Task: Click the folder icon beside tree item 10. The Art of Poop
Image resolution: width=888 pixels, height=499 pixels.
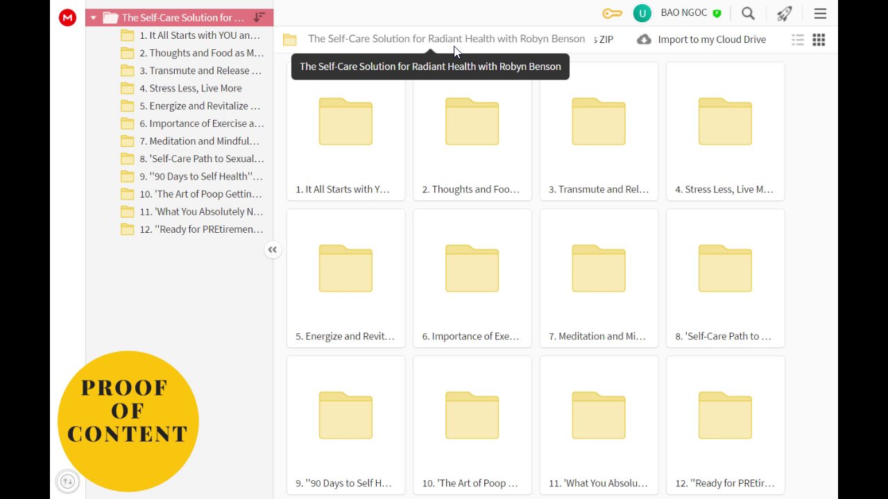Action: coord(127,194)
